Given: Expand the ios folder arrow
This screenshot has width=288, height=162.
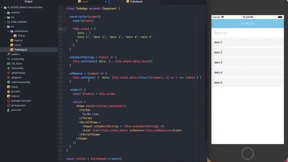Looking at the screenshot, I should pyautogui.click(x=5, y=17).
